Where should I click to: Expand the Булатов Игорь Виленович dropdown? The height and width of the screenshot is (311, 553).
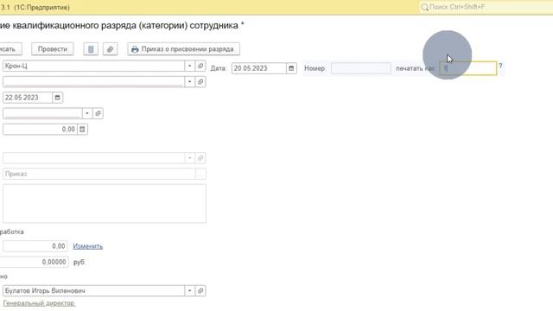pos(189,291)
